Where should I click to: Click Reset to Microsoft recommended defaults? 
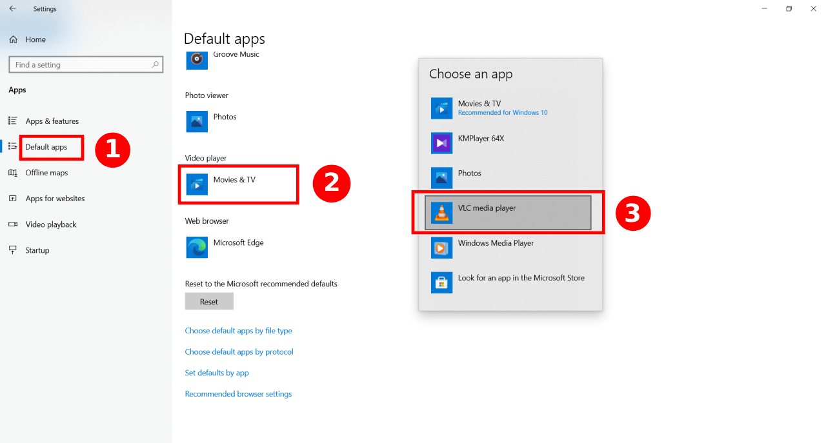(209, 301)
